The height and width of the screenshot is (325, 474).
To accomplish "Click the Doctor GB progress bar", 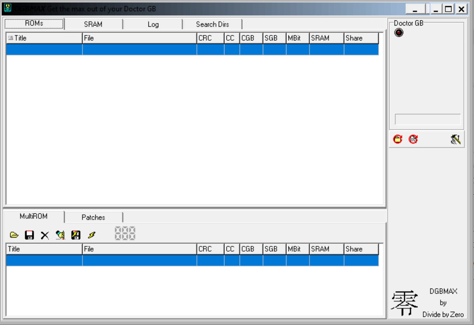I will click(427, 119).
